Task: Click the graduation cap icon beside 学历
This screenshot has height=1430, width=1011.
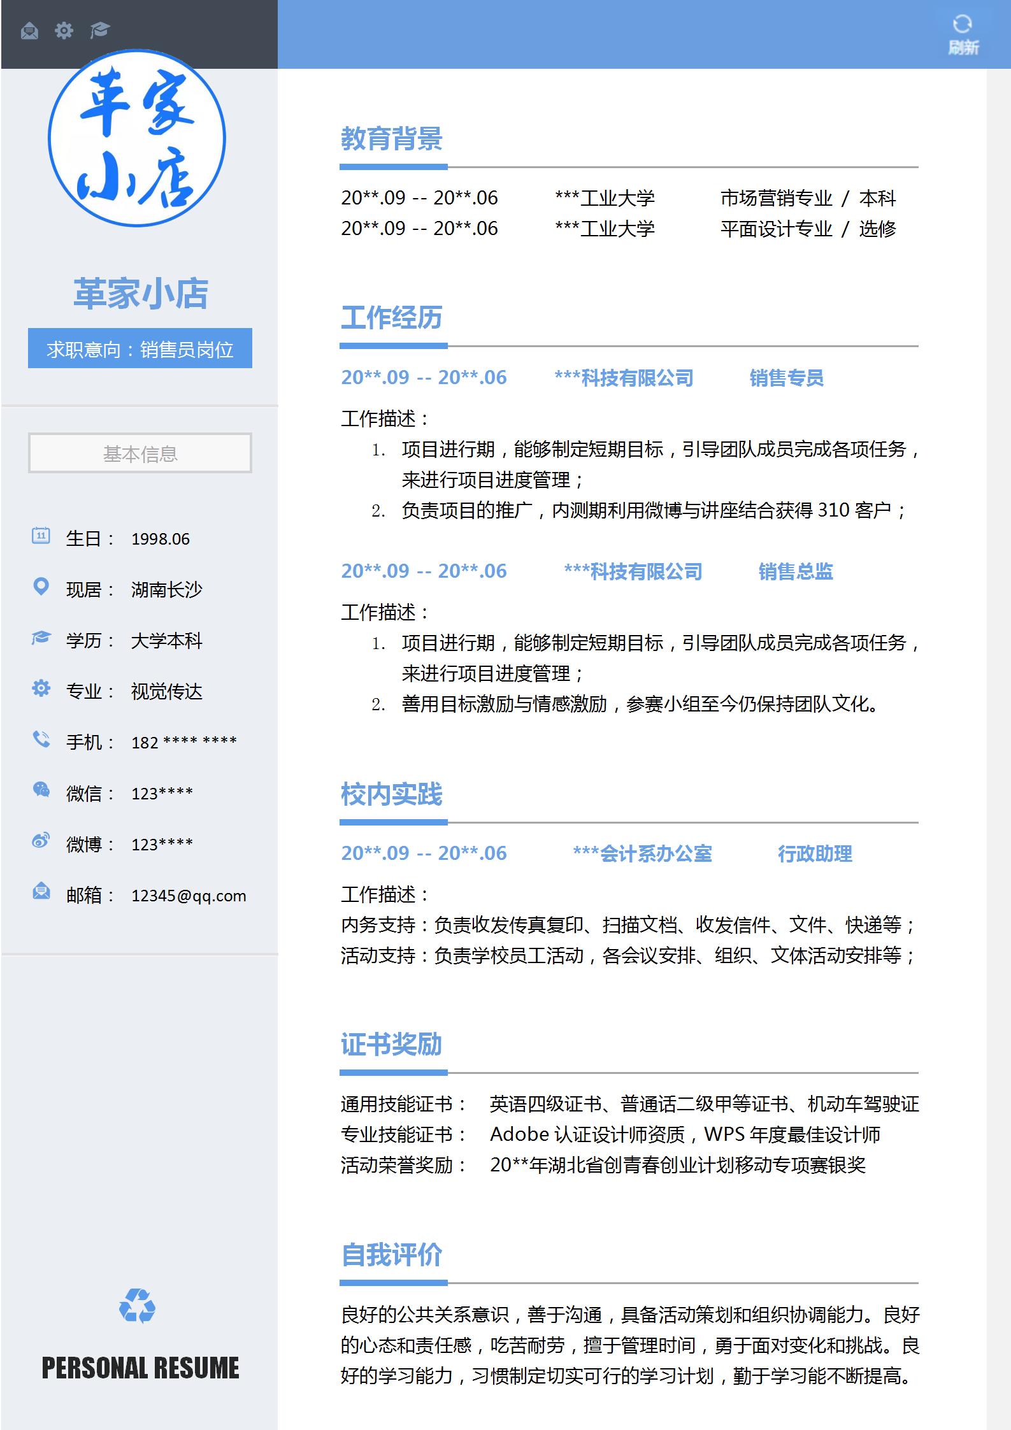Action: click(41, 637)
